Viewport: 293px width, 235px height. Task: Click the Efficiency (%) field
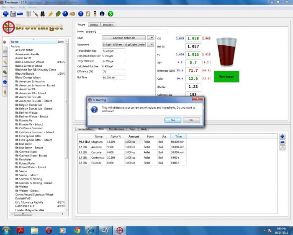[x=113, y=71]
